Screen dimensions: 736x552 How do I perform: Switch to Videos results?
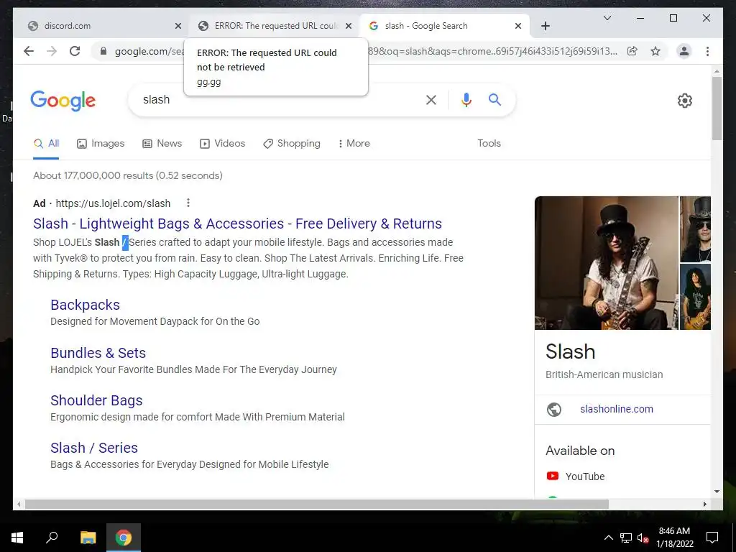coord(223,144)
